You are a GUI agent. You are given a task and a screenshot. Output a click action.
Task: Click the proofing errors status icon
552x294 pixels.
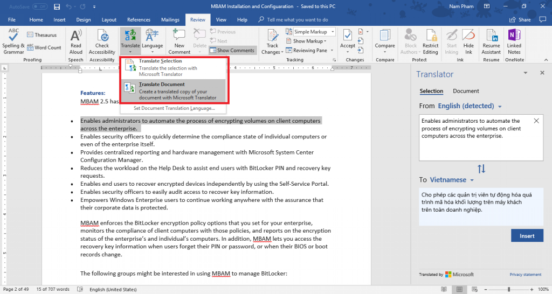point(80,290)
